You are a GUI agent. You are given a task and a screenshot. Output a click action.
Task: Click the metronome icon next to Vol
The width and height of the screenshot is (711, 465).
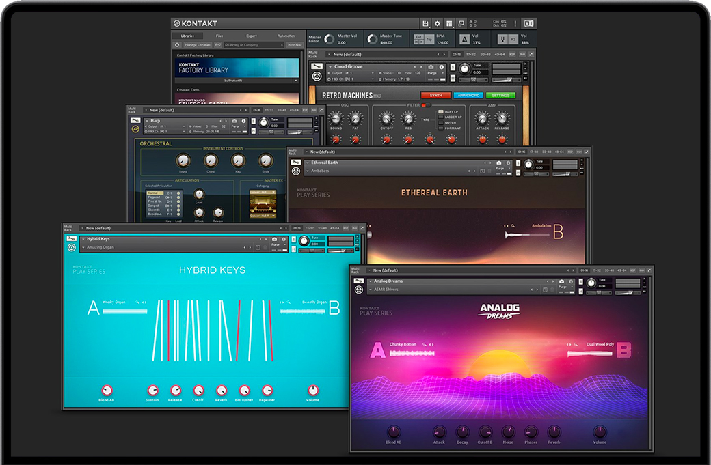[x=466, y=40]
